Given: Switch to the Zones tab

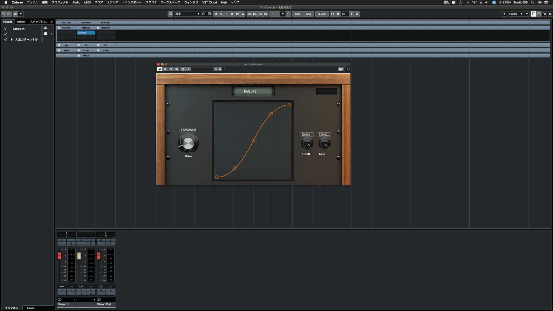Looking at the screenshot, I should coord(30,308).
